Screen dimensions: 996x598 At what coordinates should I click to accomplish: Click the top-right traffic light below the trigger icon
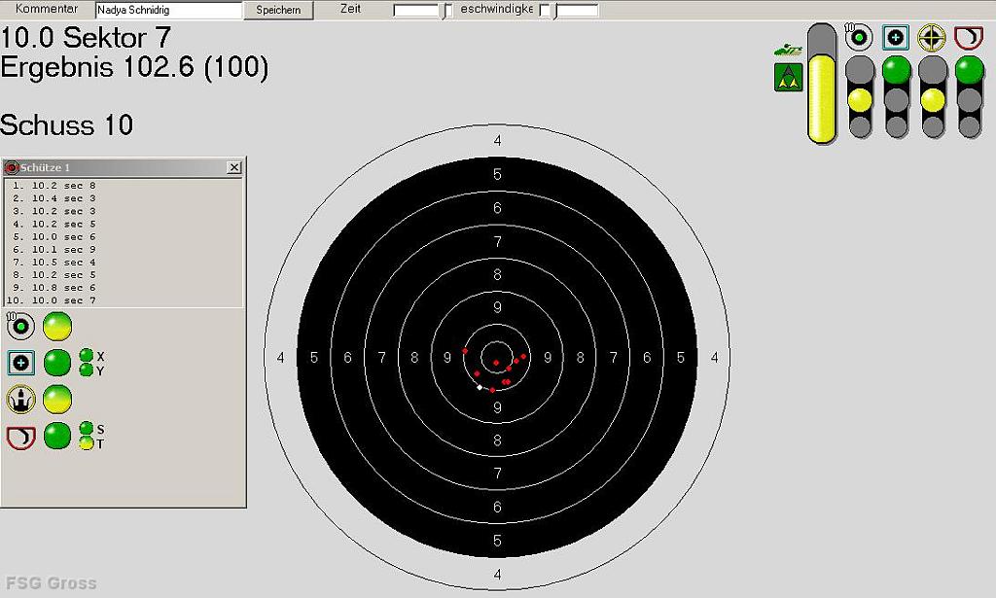pos(970,97)
